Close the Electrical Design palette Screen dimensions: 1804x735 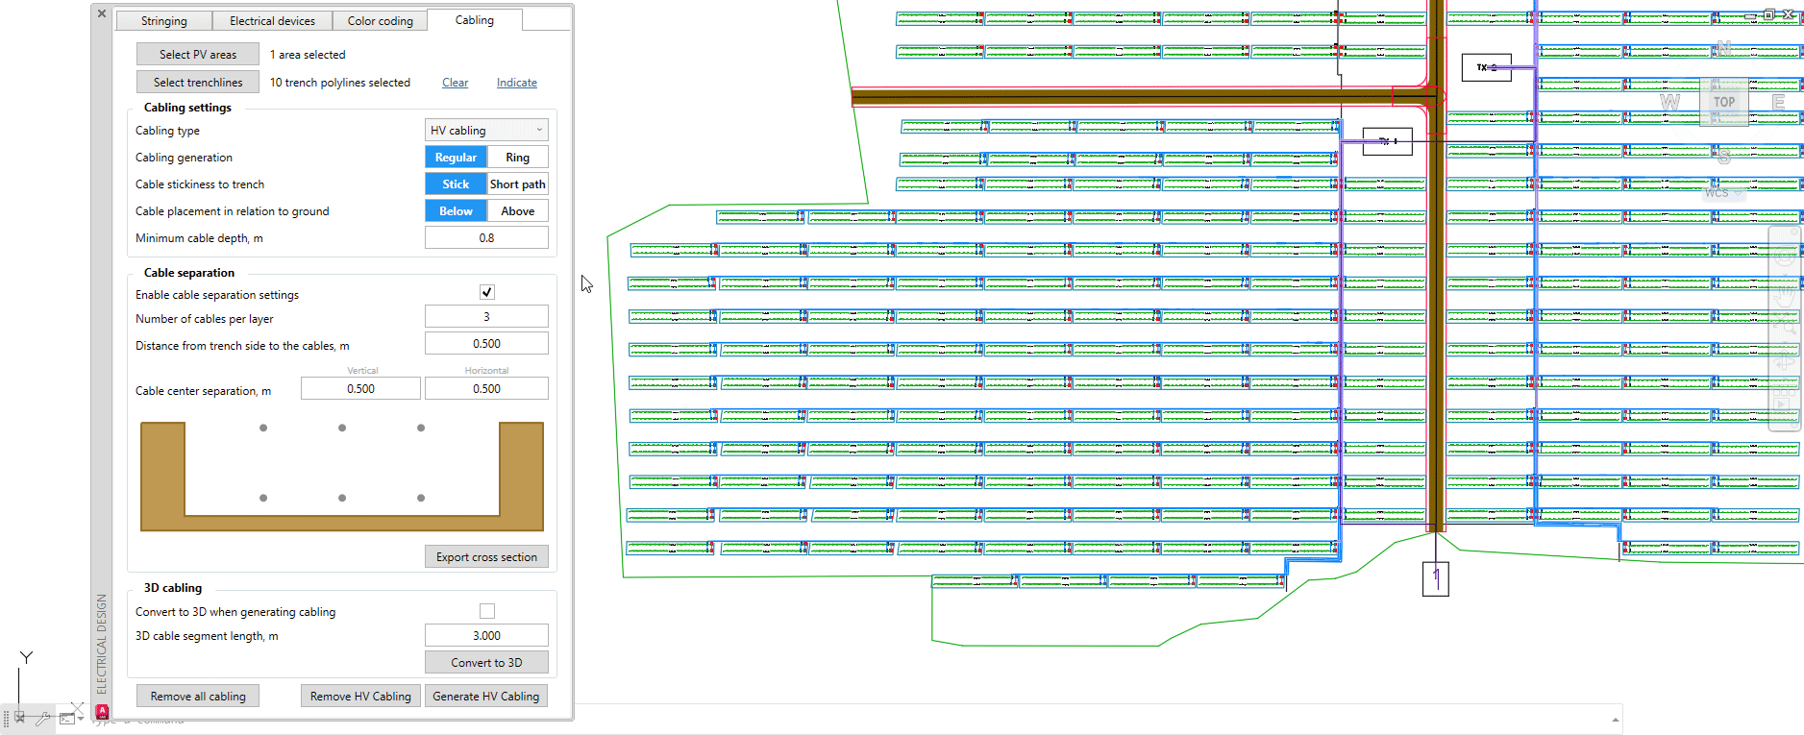[102, 13]
